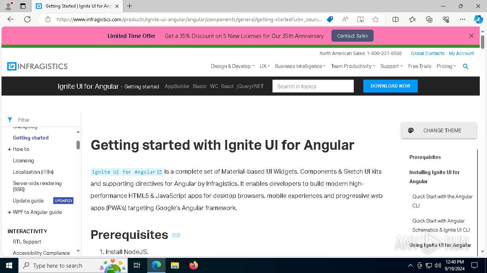Activate the Read aloud icon
The height and width of the screenshot is (273, 487).
pos(345,19)
